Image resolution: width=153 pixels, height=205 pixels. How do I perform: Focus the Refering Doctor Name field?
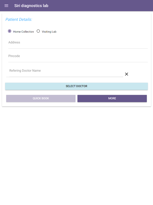[66, 71]
